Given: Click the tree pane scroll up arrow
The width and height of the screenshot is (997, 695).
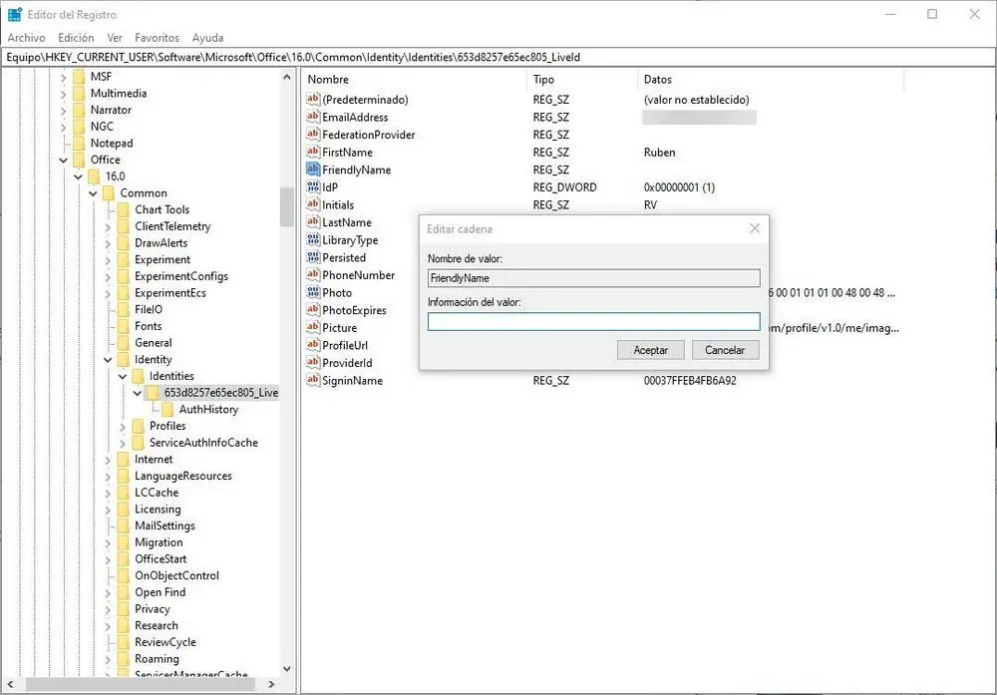Looking at the screenshot, I should point(287,77).
